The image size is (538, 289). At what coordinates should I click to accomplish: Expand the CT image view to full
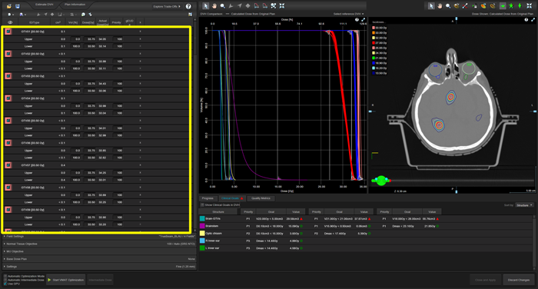click(x=533, y=20)
